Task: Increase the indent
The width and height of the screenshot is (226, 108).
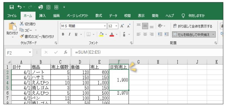Action: [166, 34]
